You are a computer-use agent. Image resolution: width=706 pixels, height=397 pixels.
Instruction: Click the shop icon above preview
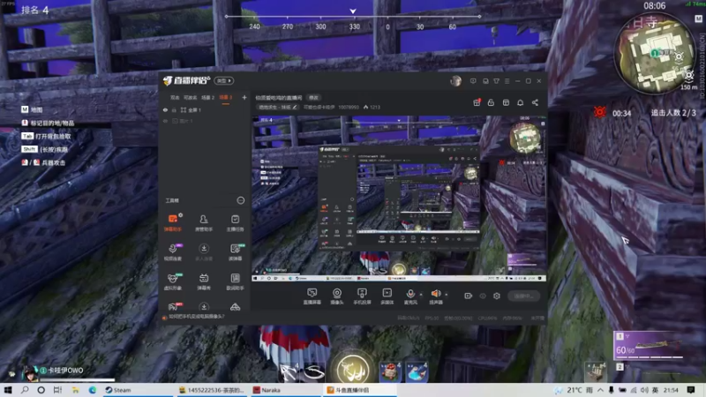[506, 102]
